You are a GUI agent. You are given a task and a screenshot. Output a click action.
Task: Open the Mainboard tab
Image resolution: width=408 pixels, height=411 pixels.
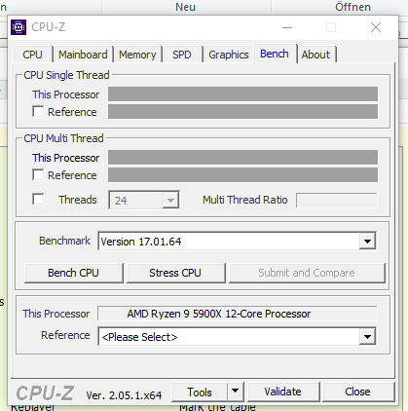(83, 55)
